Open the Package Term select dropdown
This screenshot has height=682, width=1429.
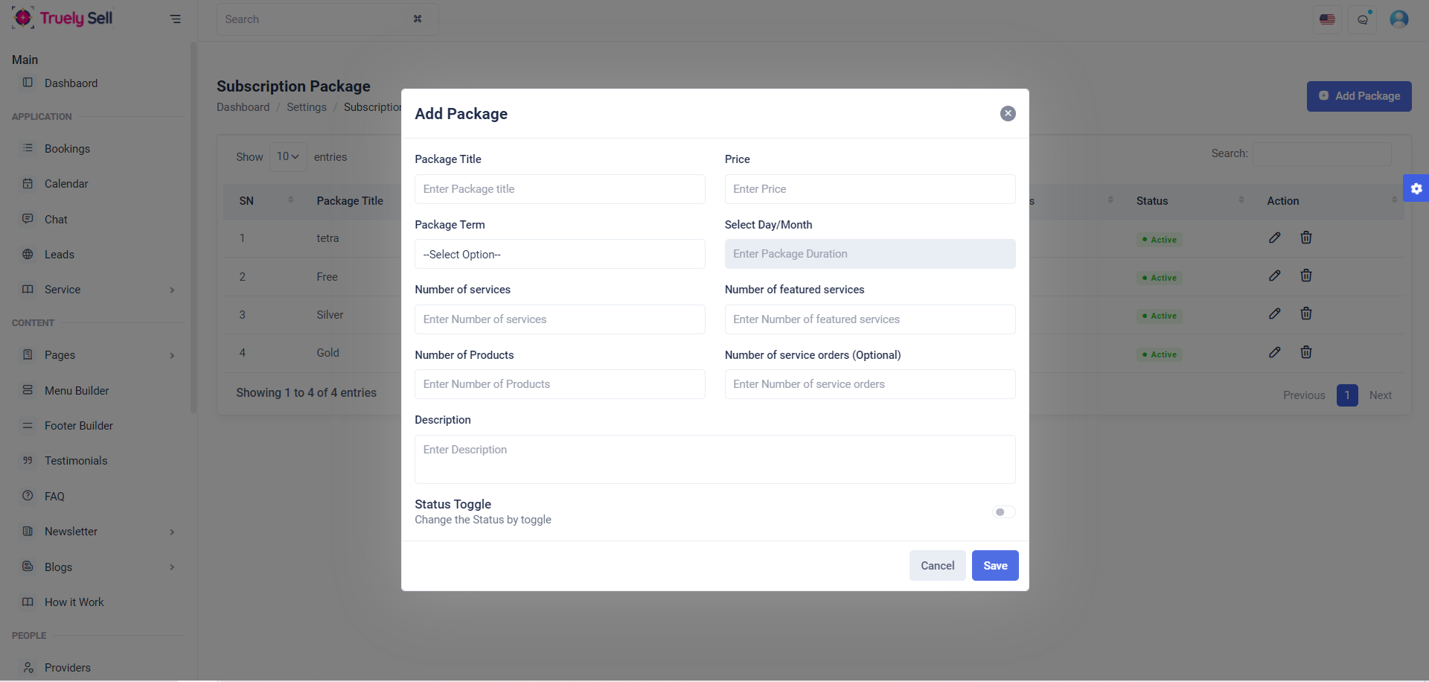click(x=559, y=254)
